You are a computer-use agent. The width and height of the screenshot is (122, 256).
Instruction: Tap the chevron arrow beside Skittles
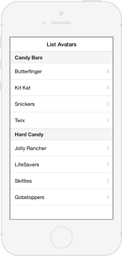(x=108, y=181)
